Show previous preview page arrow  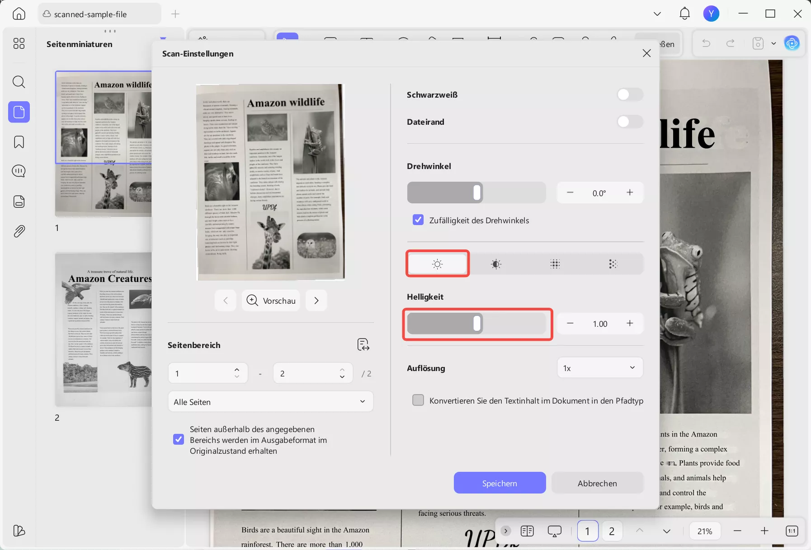[x=226, y=301]
